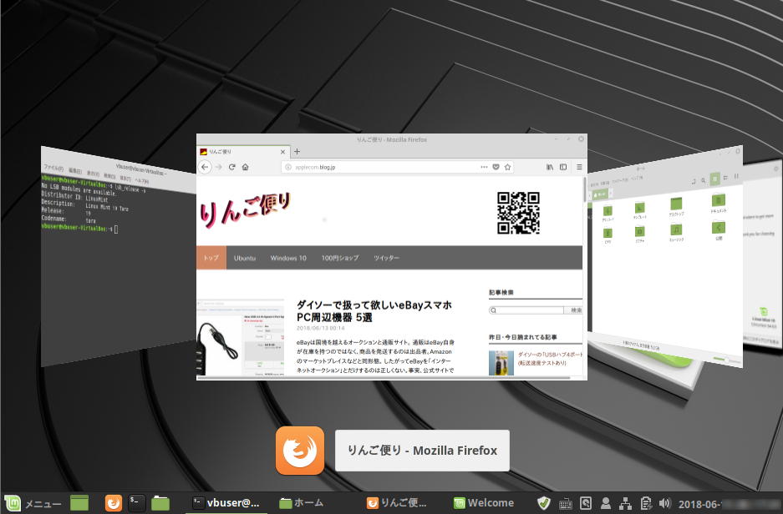Screen dimensions: 783x514
Task: Switch to the vbuser@ terminal taskbar window
Action: (x=226, y=503)
